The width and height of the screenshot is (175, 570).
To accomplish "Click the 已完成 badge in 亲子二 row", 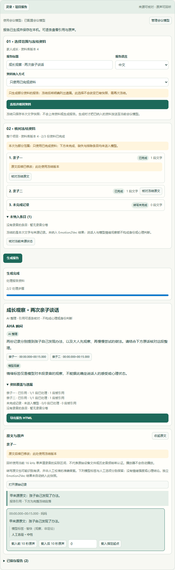I will point(119,191).
